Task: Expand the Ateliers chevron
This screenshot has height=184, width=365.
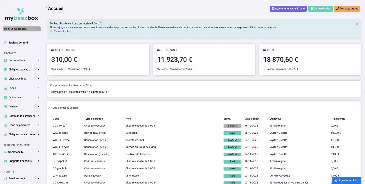Action: click(39, 106)
